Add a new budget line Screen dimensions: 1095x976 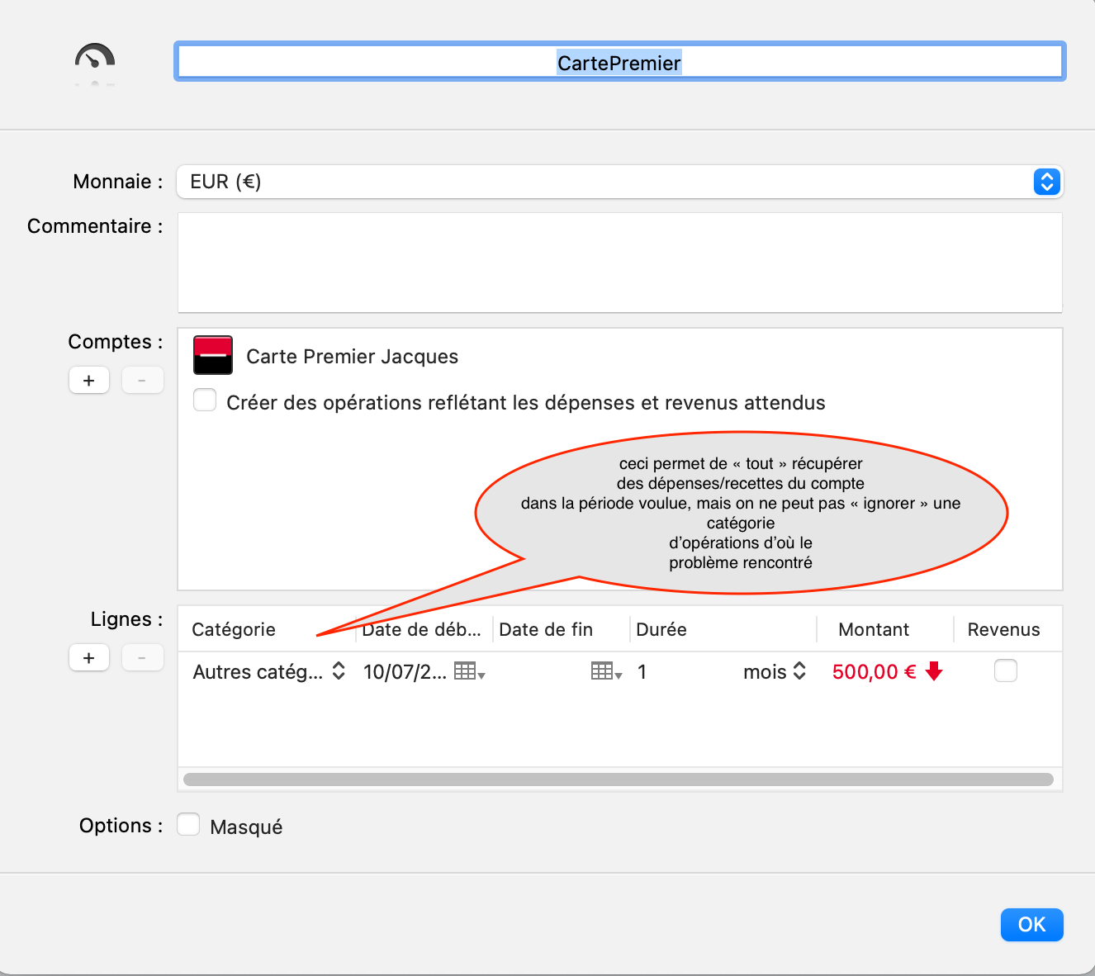click(89, 658)
